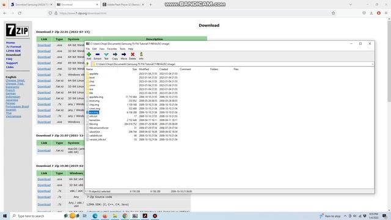Open the FAQ sidebar link
The height and width of the screenshot is (220, 391).
coord(9,59)
